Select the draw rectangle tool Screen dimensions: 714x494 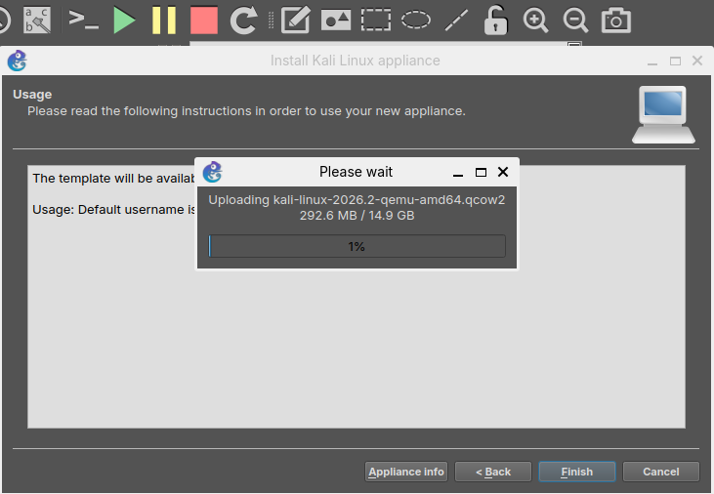click(376, 21)
